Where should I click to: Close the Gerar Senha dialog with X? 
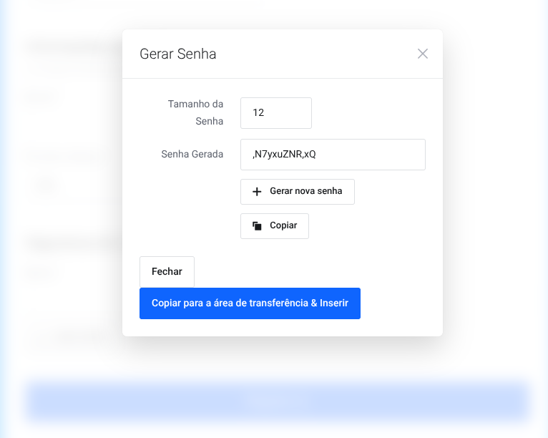point(423,54)
